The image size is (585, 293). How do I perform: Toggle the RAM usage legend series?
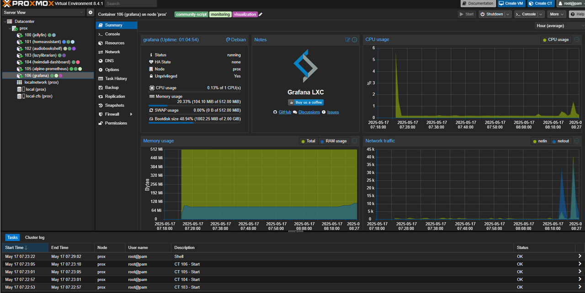tap(333, 141)
